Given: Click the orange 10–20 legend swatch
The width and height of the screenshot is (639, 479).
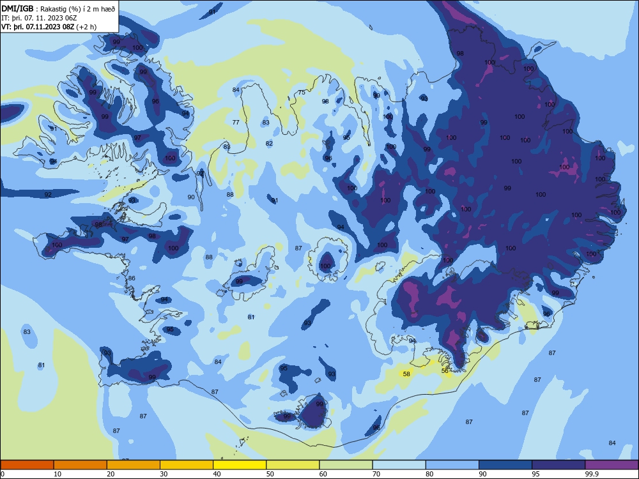Looking at the screenshot, I should 81,465.
